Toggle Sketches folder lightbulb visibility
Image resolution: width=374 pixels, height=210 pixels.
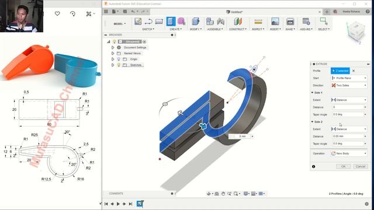click(x=119, y=65)
